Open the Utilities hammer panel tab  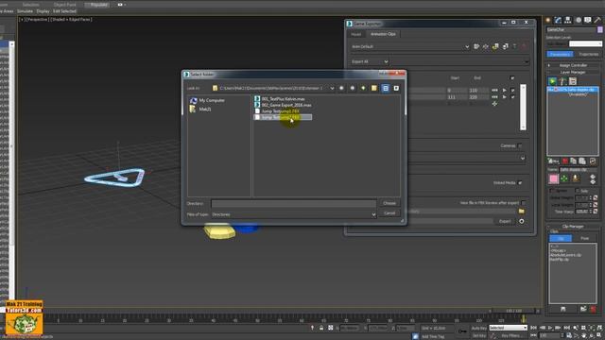point(597,20)
